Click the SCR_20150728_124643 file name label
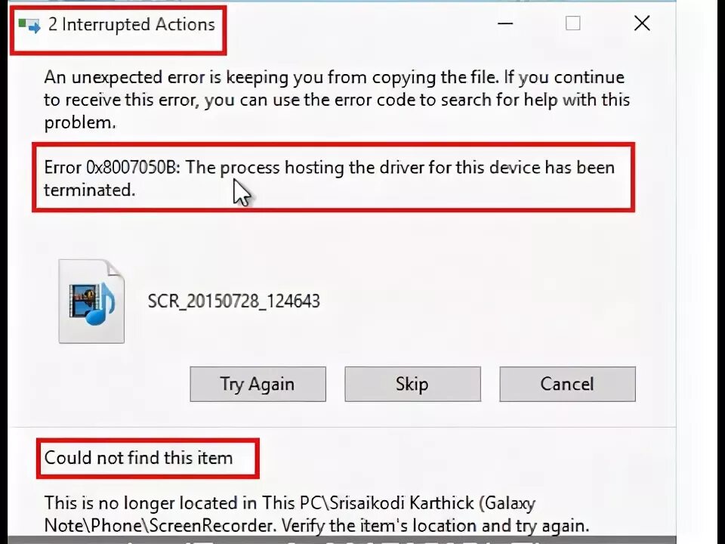Viewport: 725px width, 544px height. pos(233,301)
